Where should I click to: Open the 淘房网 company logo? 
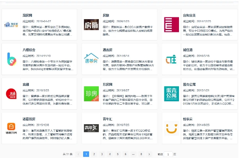11,25
